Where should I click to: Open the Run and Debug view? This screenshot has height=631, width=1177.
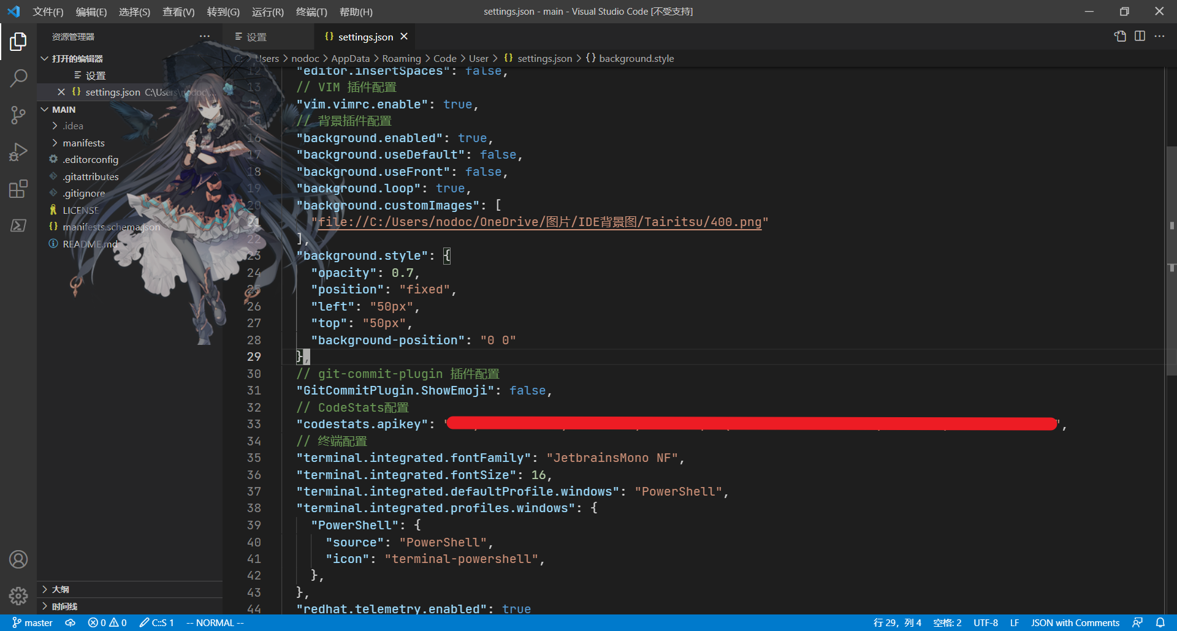pos(18,151)
